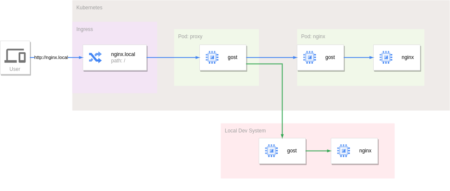Select the "Pod: nginx" group title
Image resolution: width=450 pixels, height=191 pixels.
313,37
